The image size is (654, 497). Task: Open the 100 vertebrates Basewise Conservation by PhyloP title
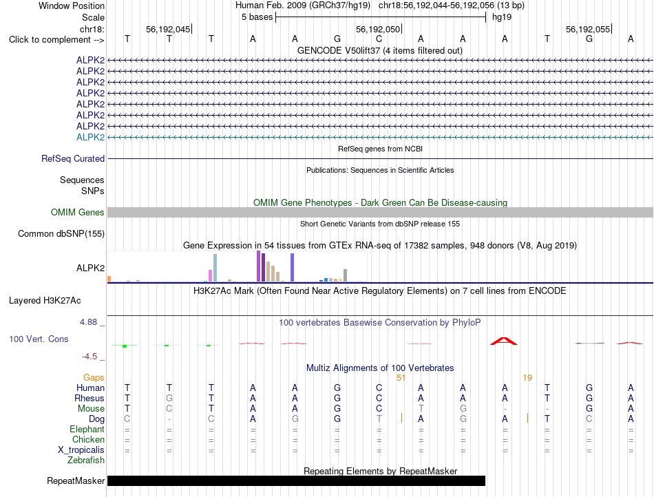click(x=379, y=323)
